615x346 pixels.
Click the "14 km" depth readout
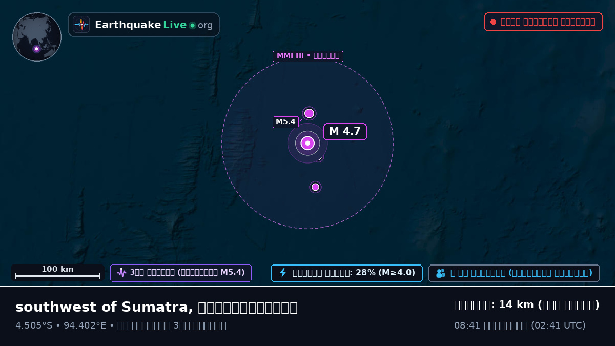(517, 305)
